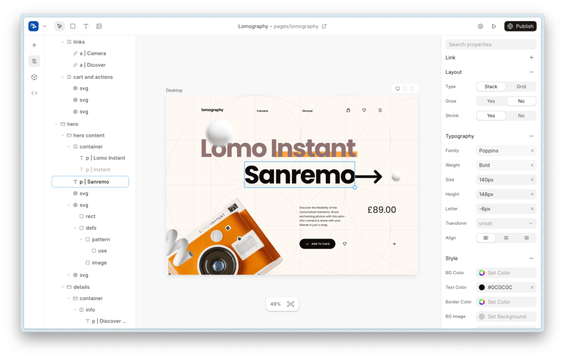Expand the collapsed svg layer near hero
Image resolution: width=565 pixels, height=359 pixels.
68,274
